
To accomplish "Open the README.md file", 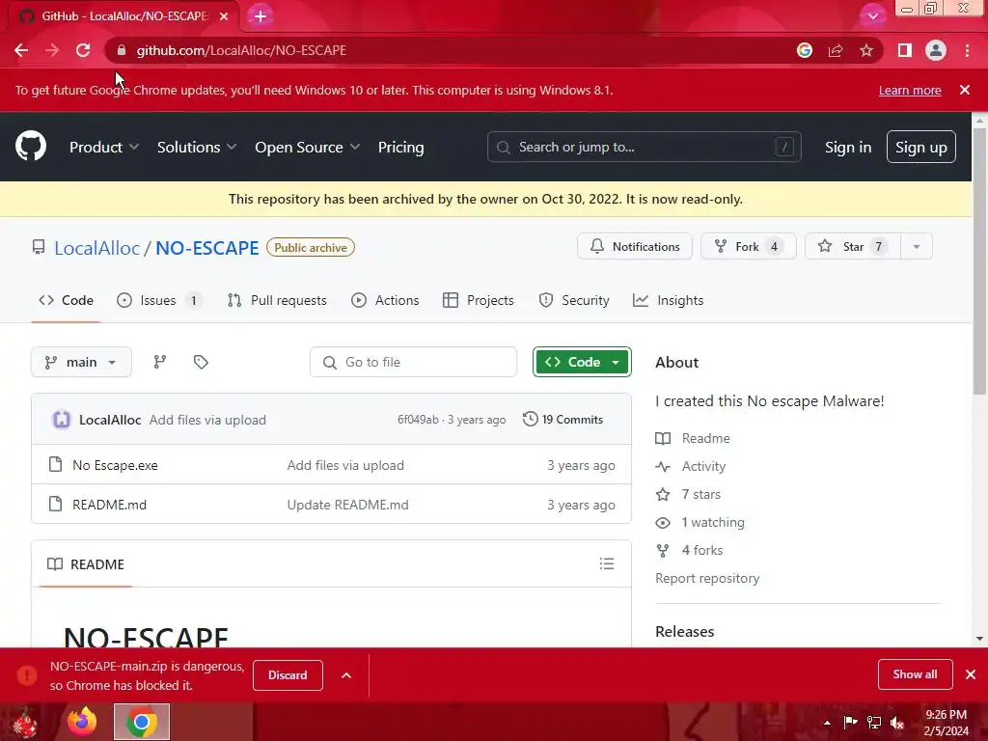I will coord(110,505).
